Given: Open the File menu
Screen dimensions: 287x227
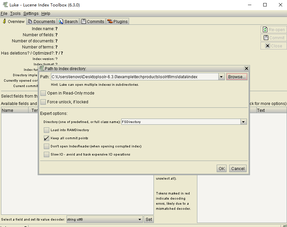Looking at the screenshot, I should tap(4, 14).
